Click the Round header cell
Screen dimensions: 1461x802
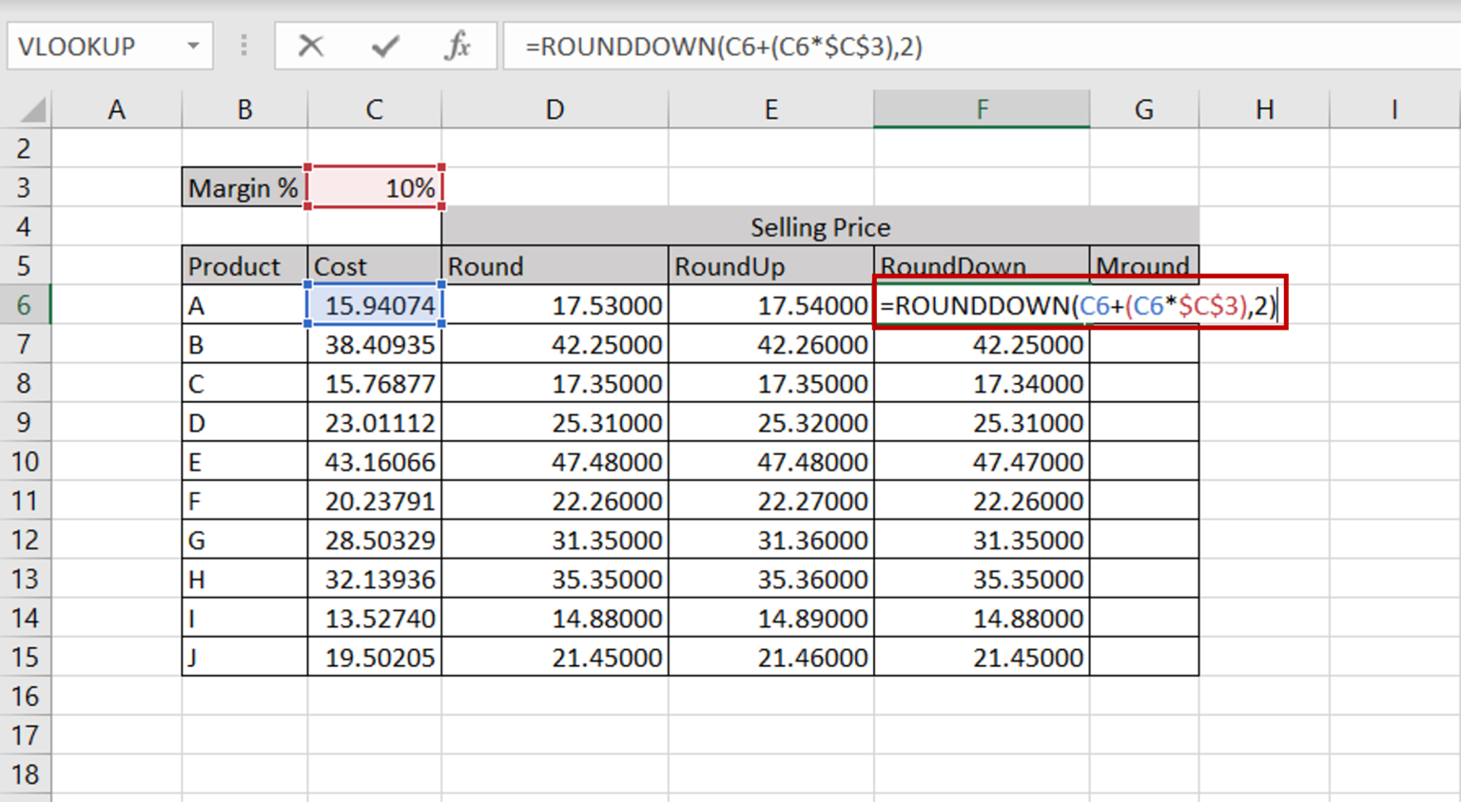[555, 265]
